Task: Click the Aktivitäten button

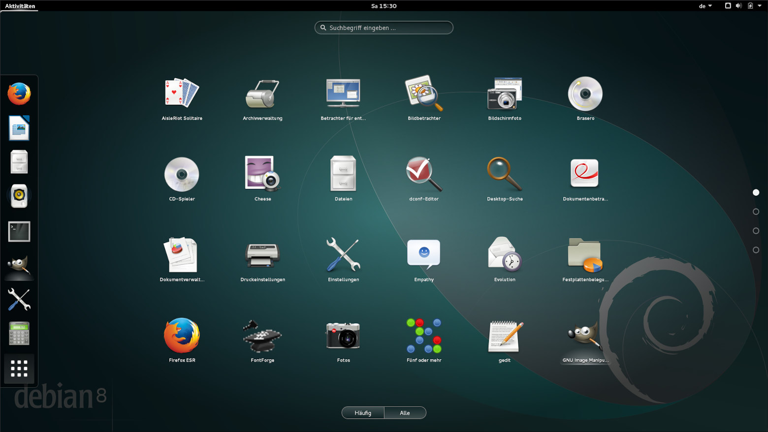Action: point(20,6)
